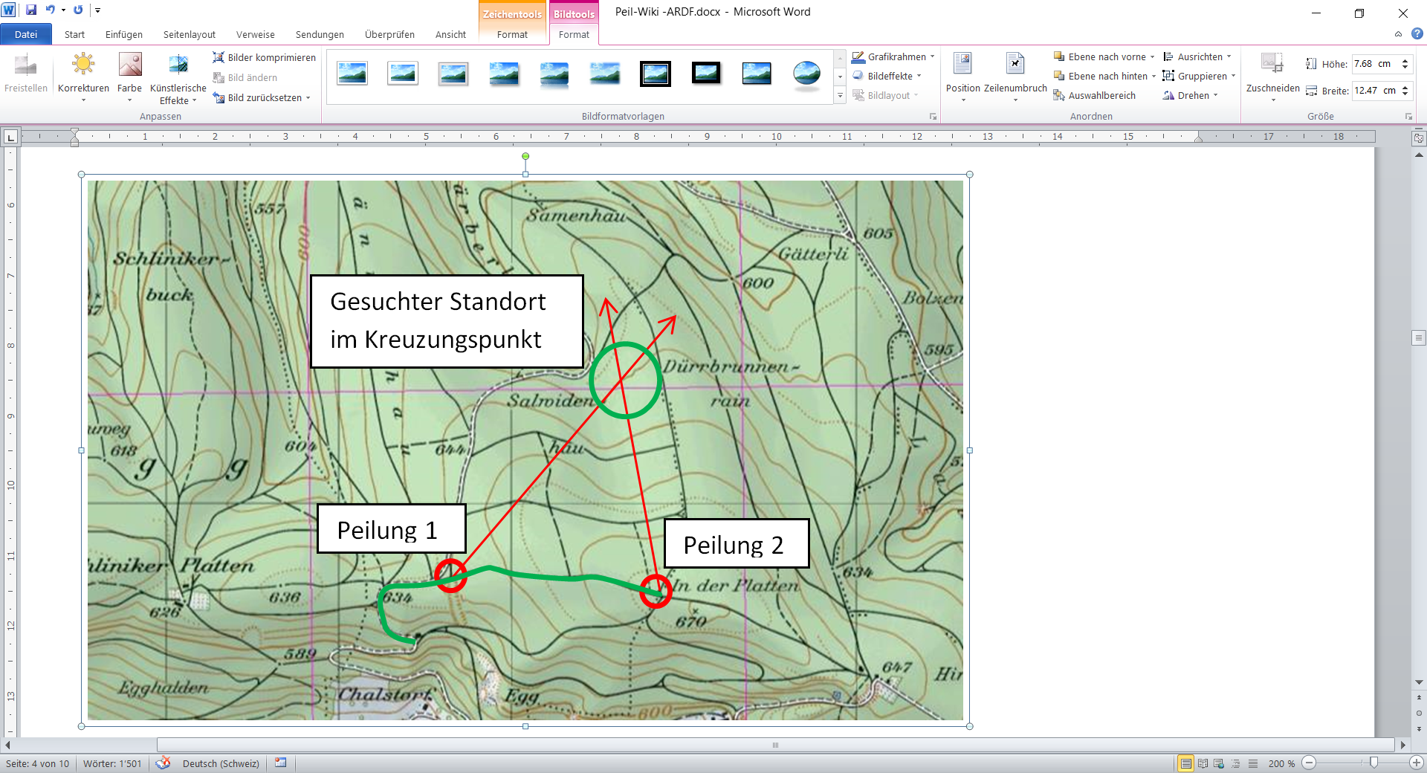Image resolution: width=1427 pixels, height=773 pixels.
Task: Click the Deutsch (Schweiz) language button
Action: (221, 763)
